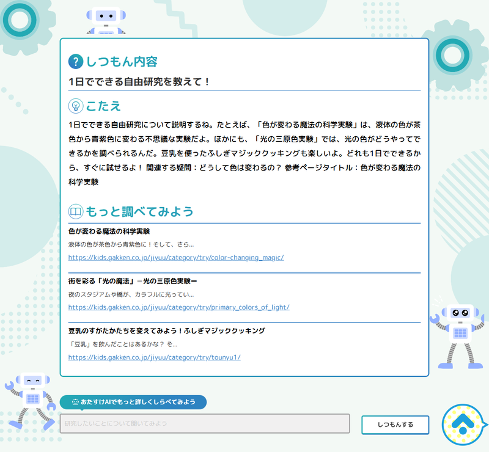Focus the 研究したいことについて聞いてみよう input field
The image size is (489, 452).
click(x=205, y=423)
